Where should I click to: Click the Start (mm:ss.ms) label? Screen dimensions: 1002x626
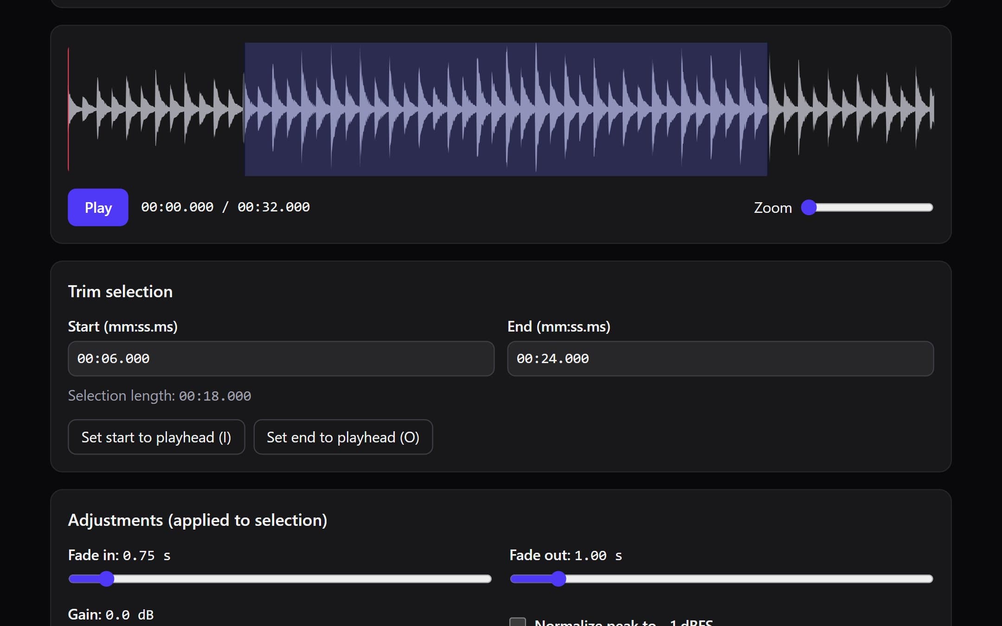(123, 326)
